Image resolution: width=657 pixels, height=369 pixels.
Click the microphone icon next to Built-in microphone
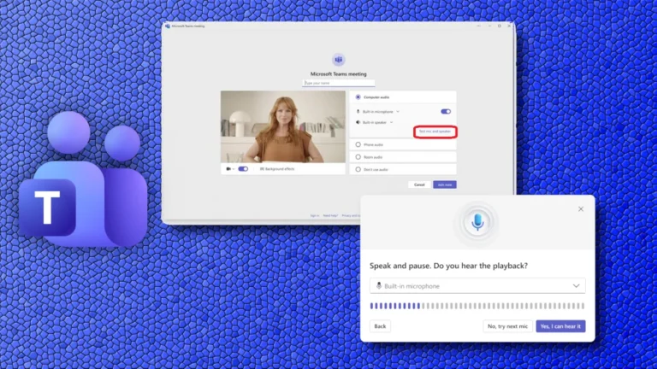pos(358,111)
